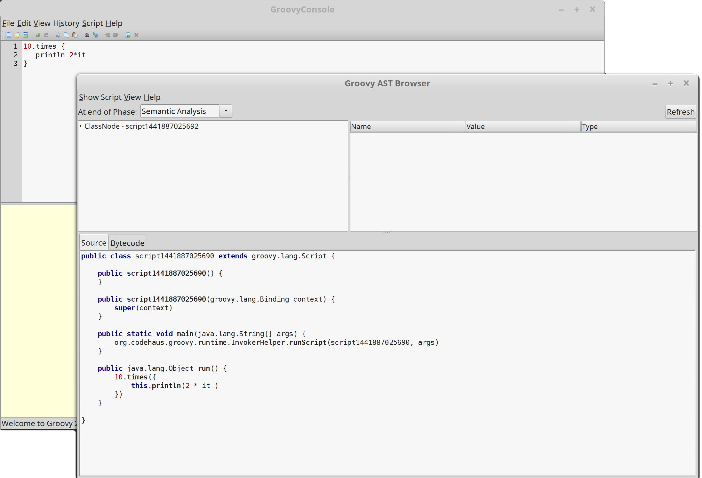The image size is (702, 478).
Task: Cut the selected code
Action: point(58,35)
